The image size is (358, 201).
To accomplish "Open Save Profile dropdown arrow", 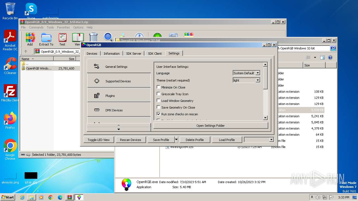I will (x=176, y=140).
